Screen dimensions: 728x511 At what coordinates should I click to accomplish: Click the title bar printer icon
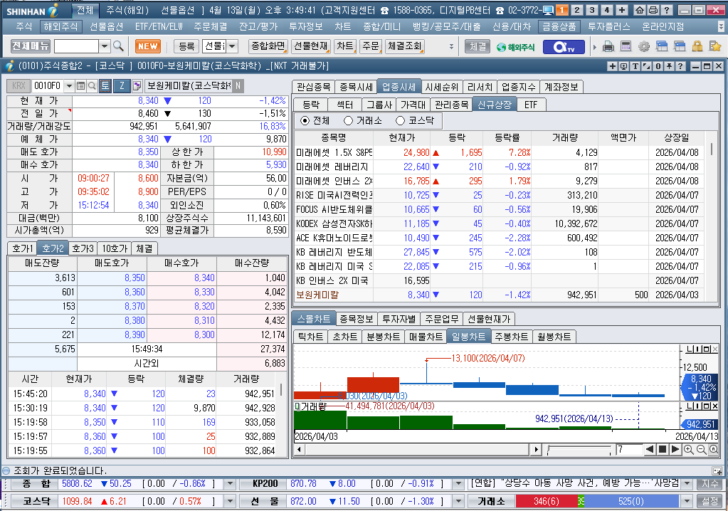(x=653, y=10)
